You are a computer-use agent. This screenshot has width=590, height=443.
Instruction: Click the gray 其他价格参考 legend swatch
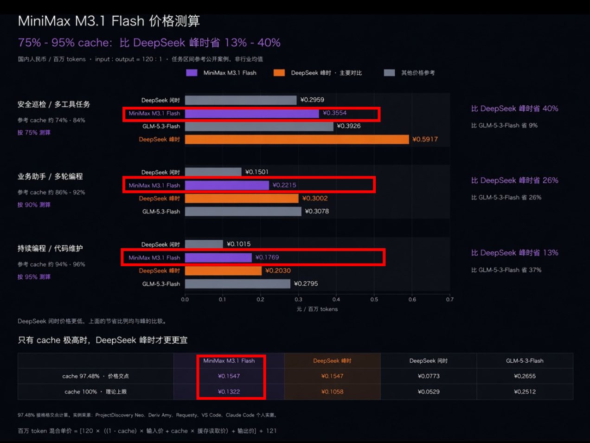[x=390, y=73]
